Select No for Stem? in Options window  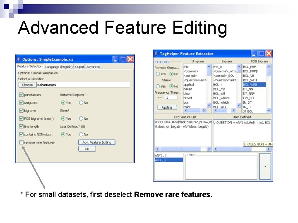point(81,119)
